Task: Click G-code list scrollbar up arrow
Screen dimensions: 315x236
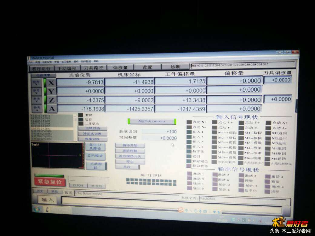Action: tap(75, 116)
